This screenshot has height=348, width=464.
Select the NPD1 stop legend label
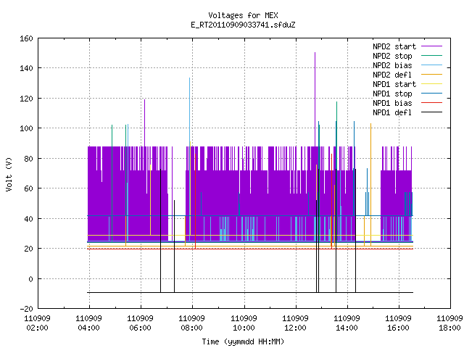click(392, 94)
